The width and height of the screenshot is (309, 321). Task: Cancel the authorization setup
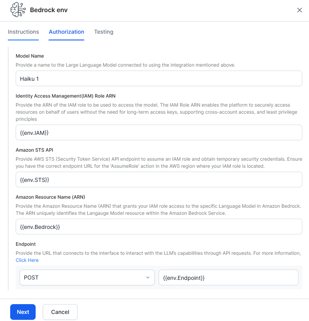tap(60, 312)
